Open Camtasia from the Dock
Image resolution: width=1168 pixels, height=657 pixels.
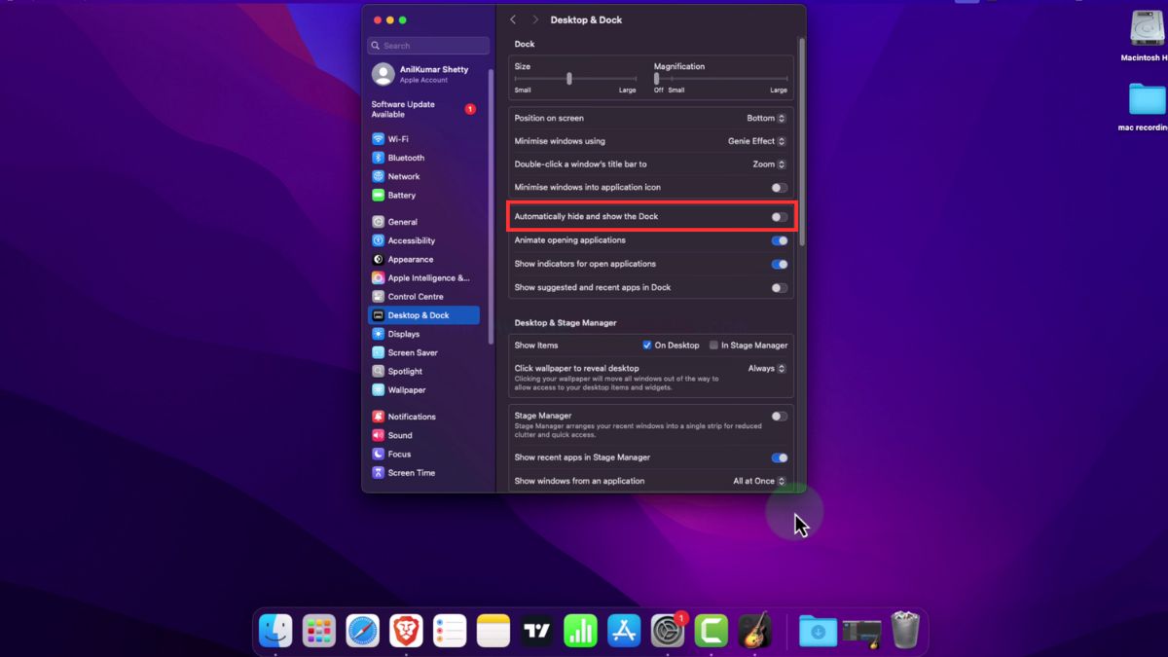712,631
